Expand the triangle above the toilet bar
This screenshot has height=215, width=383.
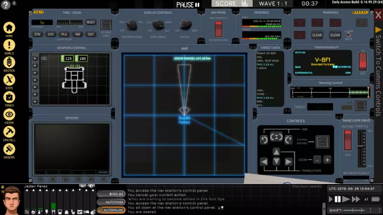pos(73,190)
